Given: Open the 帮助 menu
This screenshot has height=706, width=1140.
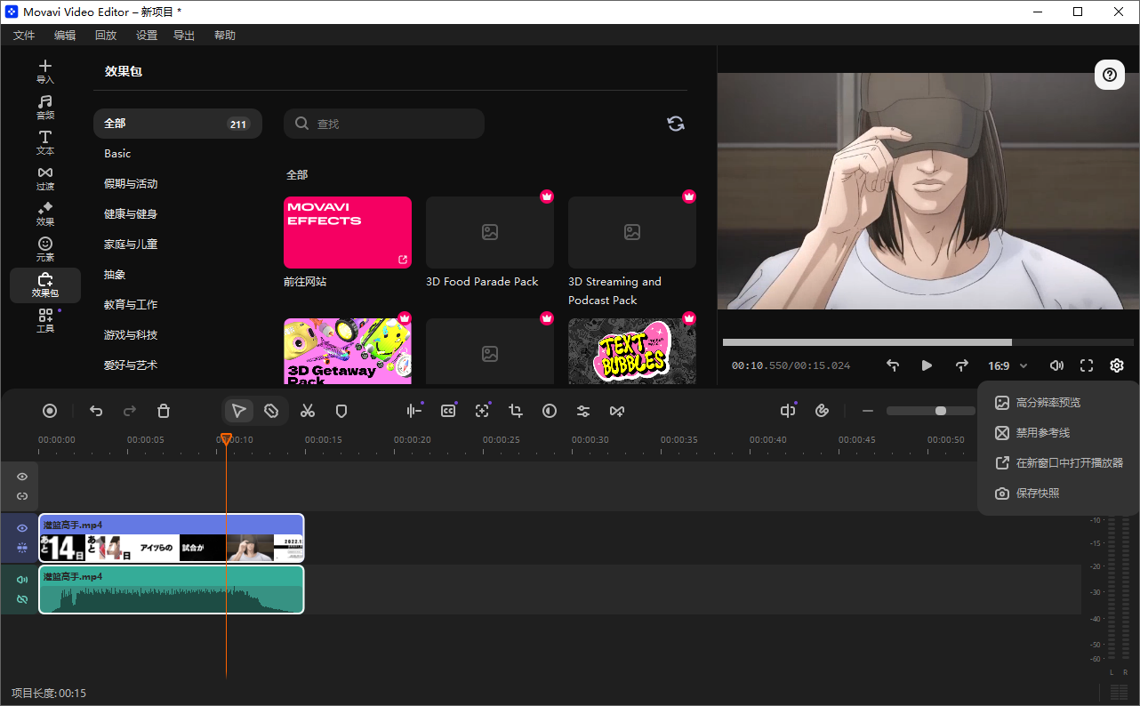Looking at the screenshot, I should click(x=225, y=36).
